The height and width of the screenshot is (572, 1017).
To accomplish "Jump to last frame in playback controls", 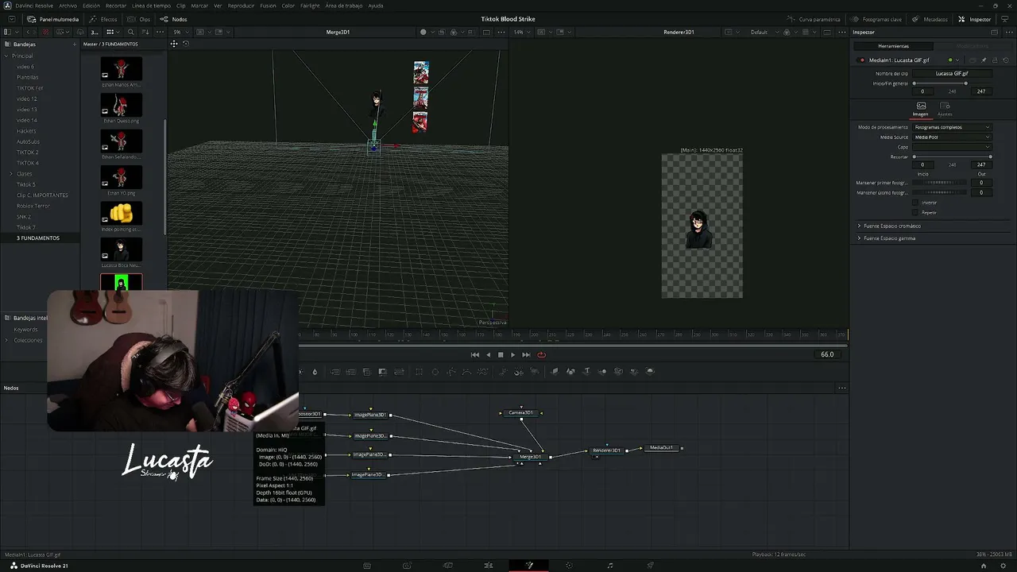I will (x=526, y=355).
